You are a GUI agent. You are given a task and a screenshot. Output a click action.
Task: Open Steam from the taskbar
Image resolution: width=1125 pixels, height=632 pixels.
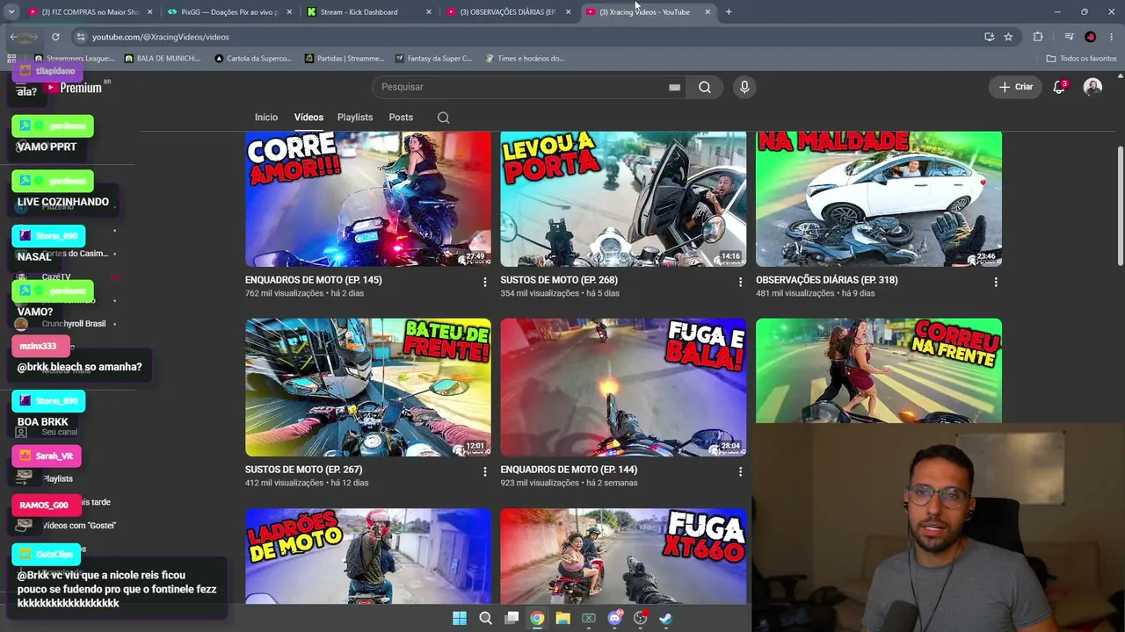666,618
